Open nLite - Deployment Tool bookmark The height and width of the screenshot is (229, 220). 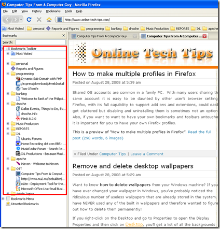(x=40, y=184)
